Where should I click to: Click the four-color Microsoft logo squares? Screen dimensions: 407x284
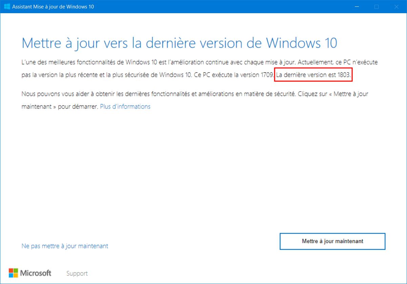pyautogui.click(x=13, y=273)
